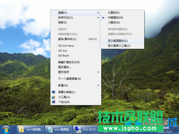179x134 pixels.
Task: Click the 个性化 personalize icon
Action: coord(53,102)
